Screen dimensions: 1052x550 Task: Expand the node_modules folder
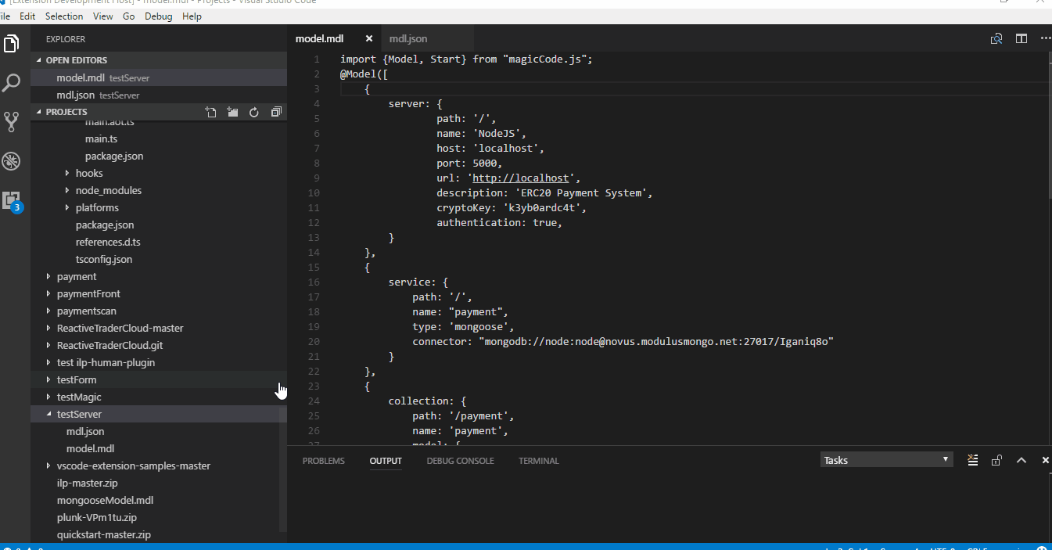(x=159, y=190)
